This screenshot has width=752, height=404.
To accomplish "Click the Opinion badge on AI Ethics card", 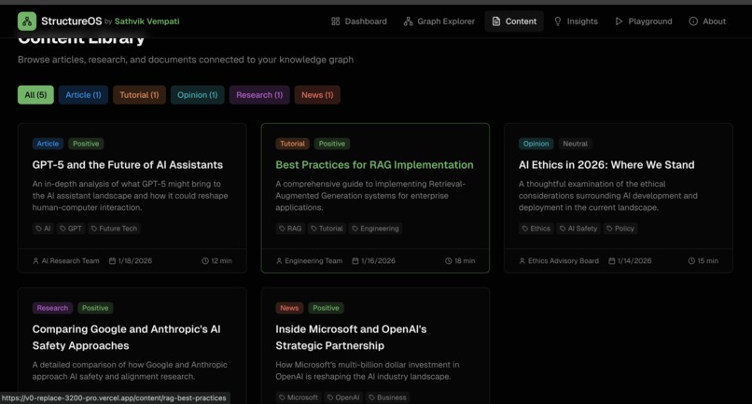I will point(536,144).
